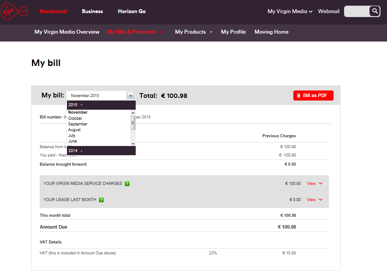Open My Profile page

233,32
